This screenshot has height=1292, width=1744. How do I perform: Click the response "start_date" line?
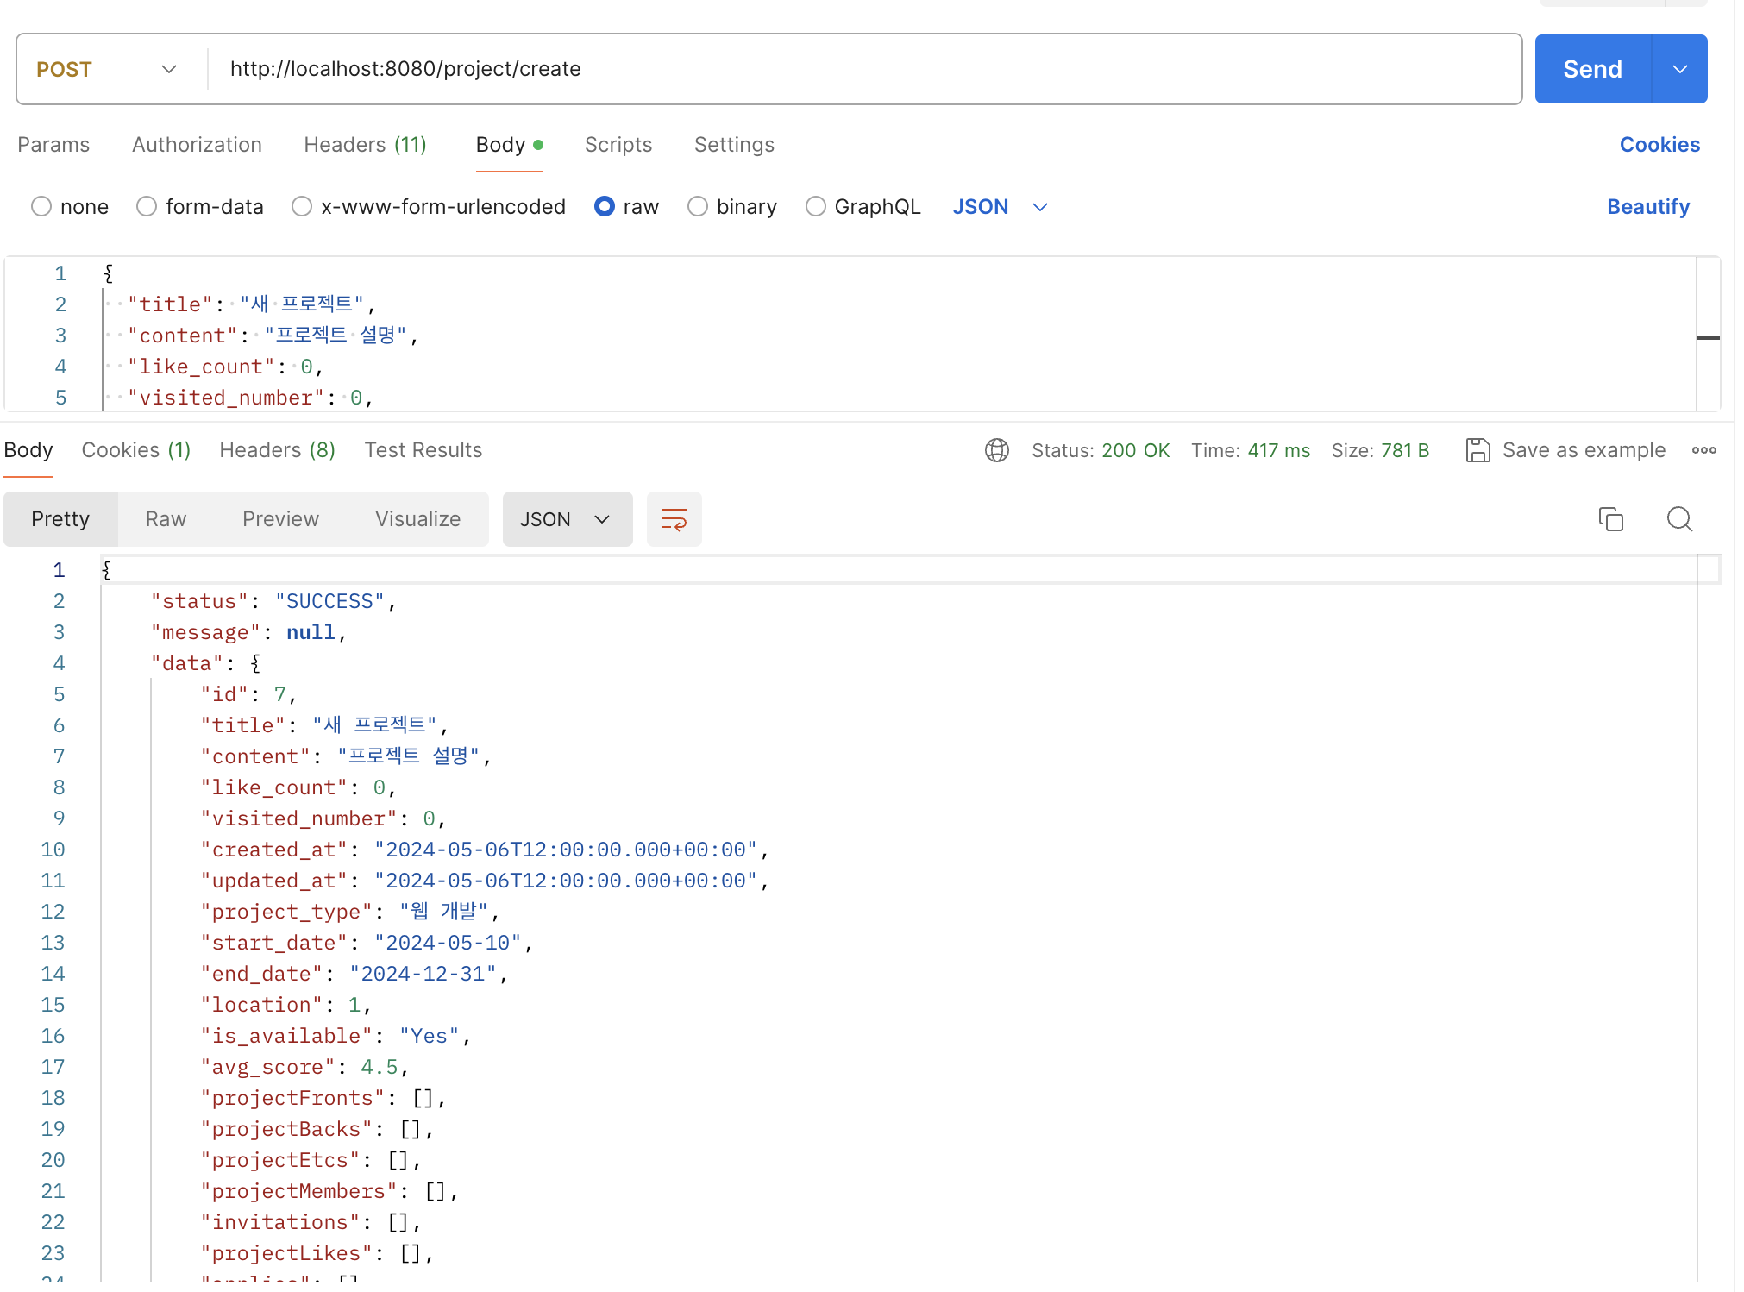click(x=367, y=943)
